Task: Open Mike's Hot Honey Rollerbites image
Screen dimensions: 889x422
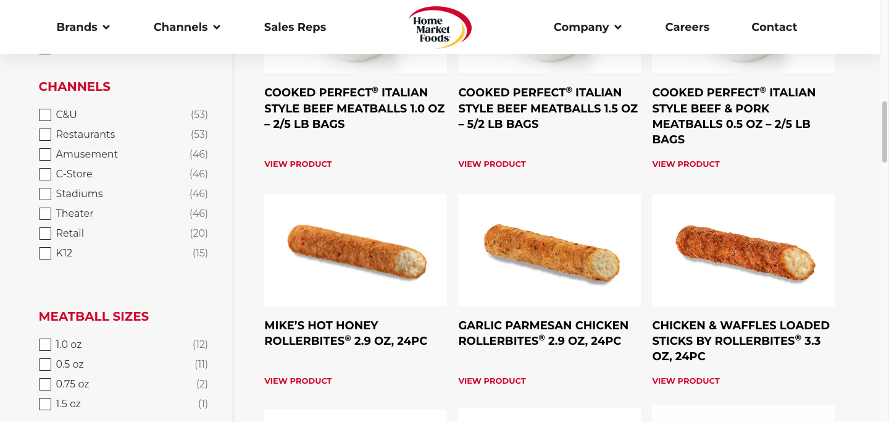Action: coord(356,250)
